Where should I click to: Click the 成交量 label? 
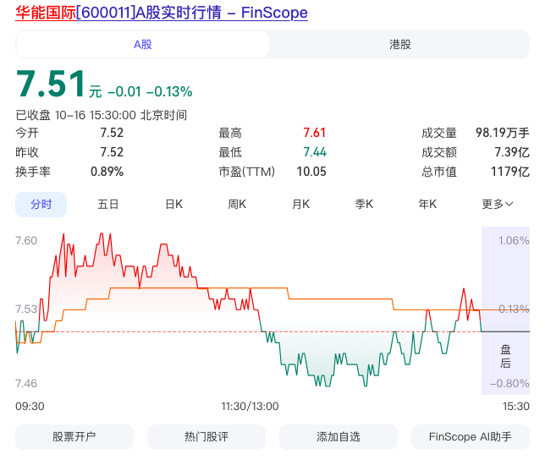coord(439,133)
